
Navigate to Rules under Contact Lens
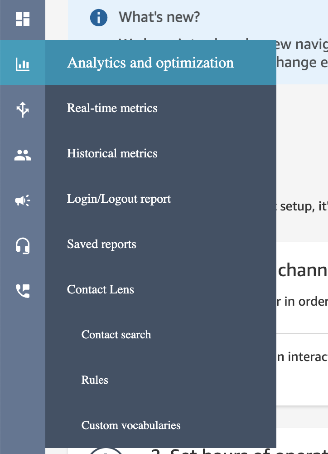[95, 380]
